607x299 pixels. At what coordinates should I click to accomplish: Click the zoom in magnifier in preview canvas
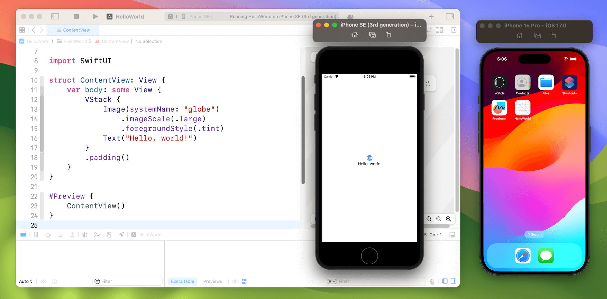click(x=448, y=219)
